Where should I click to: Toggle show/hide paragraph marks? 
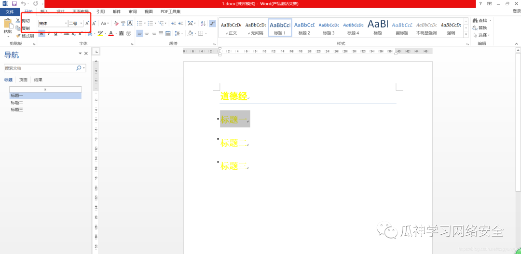[212, 23]
